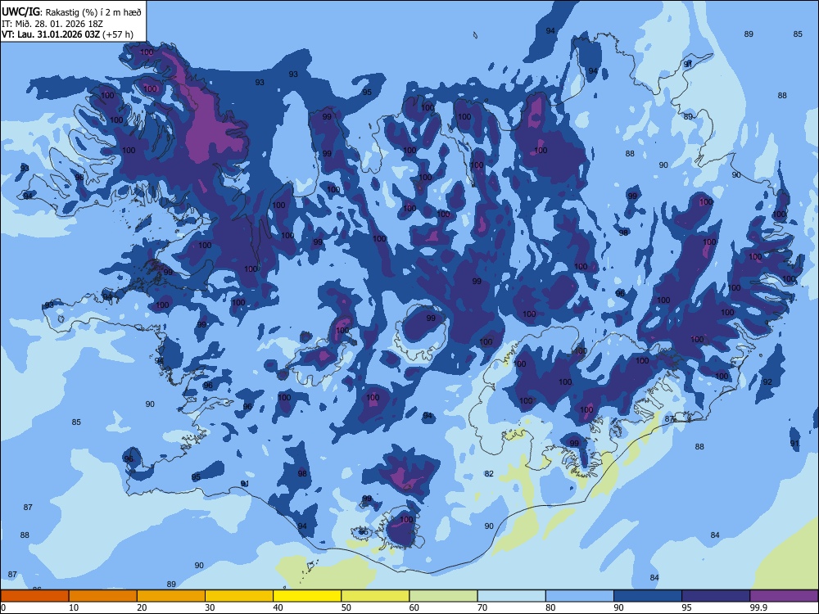Click the orange 10–20 legend swatch
Viewport: 819px width, 614px height.
click(103, 596)
